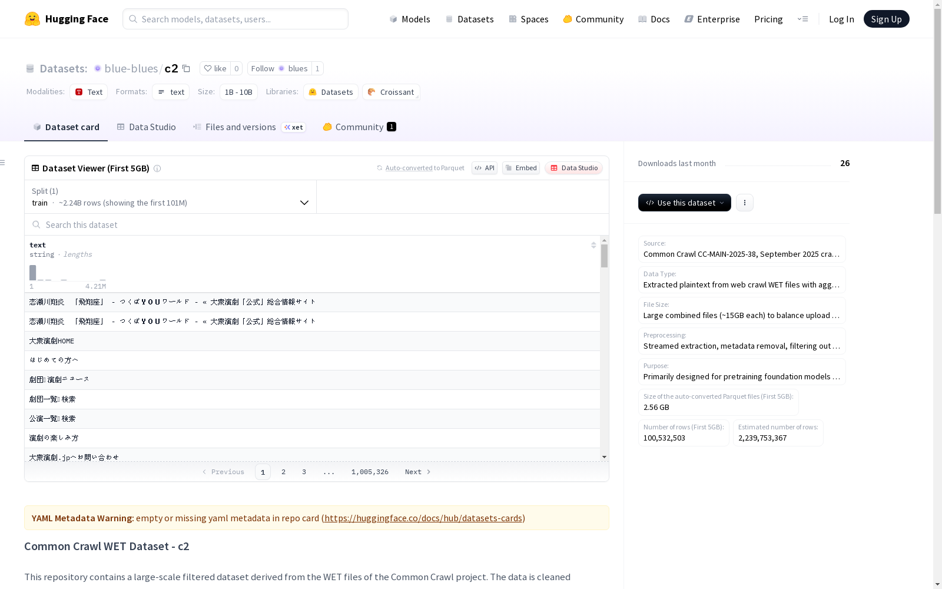Click the Parquet size value 2.56 GB

(656, 408)
